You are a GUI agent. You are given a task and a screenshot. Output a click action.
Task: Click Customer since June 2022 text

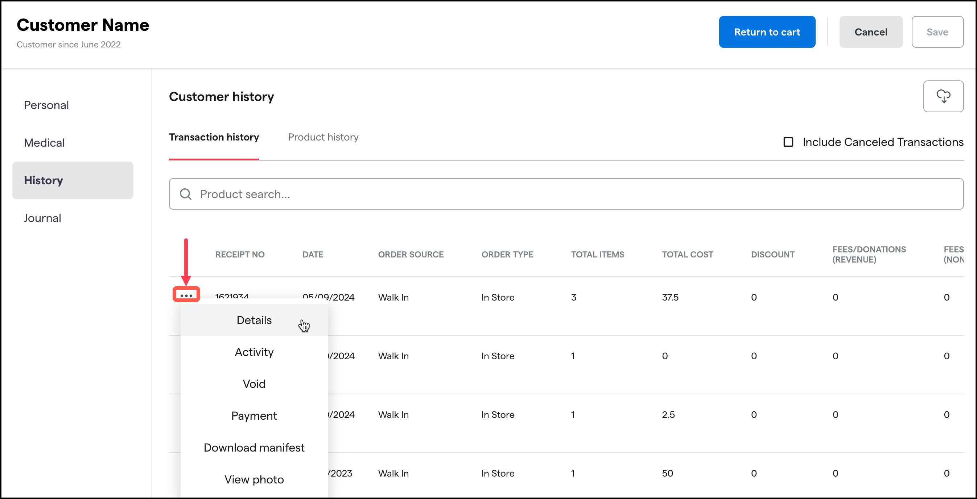pyautogui.click(x=69, y=44)
